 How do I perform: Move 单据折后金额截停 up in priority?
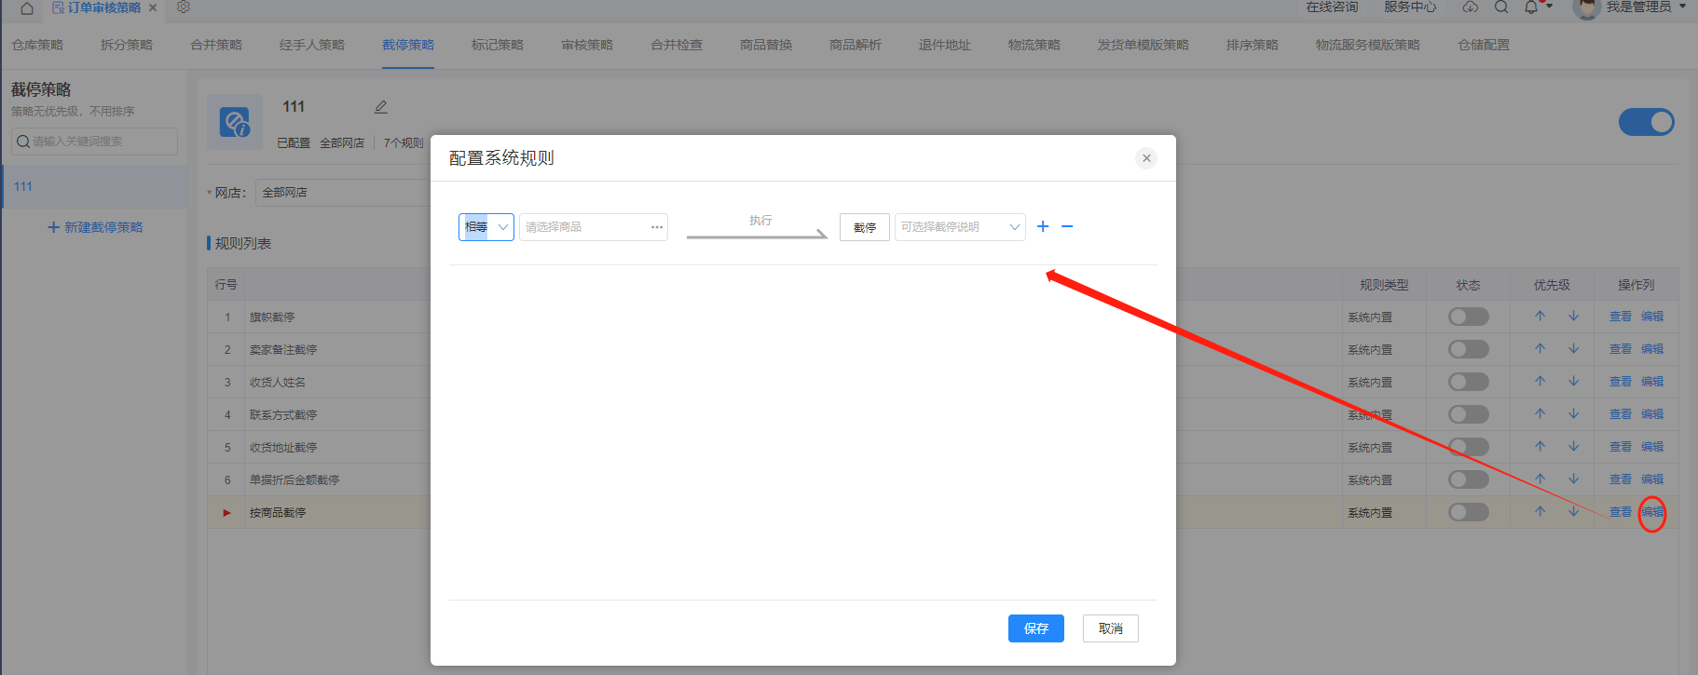[x=1541, y=479]
